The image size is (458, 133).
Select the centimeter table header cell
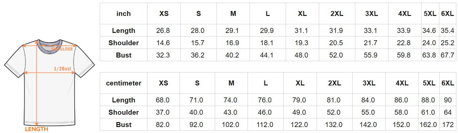point(123,83)
